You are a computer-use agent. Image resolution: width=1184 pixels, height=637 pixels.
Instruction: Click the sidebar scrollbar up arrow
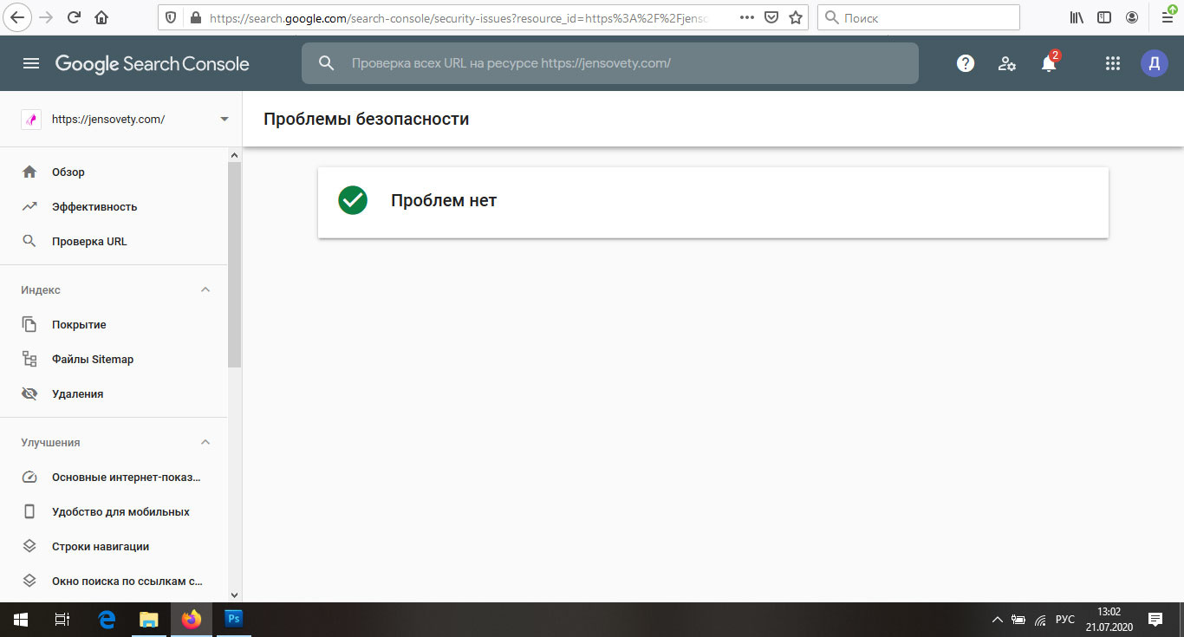pos(234,155)
